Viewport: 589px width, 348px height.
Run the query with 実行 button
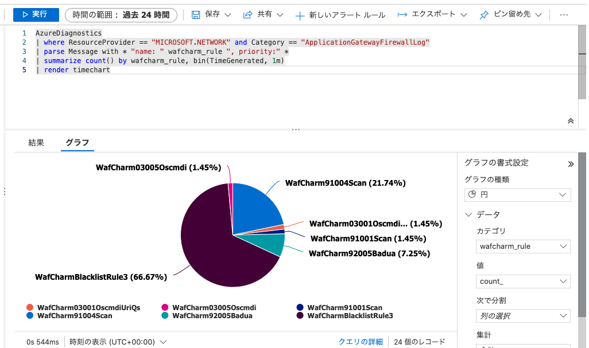[x=36, y=15]
